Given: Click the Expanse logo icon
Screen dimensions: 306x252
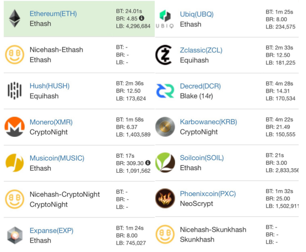Looking at the screenshot, I should point(15,235).
